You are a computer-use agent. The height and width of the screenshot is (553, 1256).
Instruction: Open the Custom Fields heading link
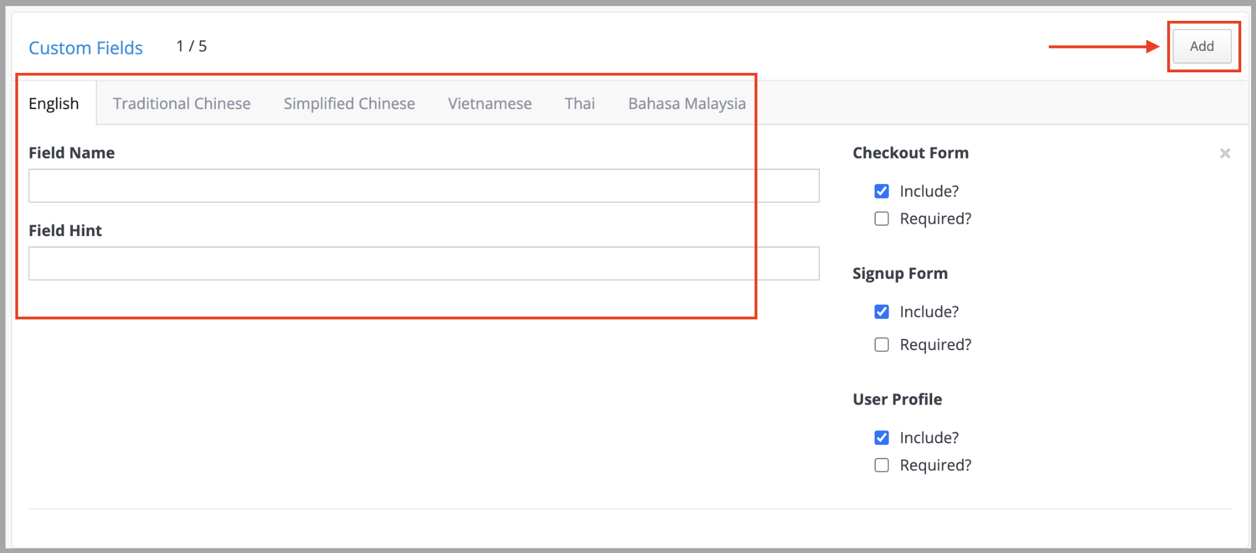86,48
